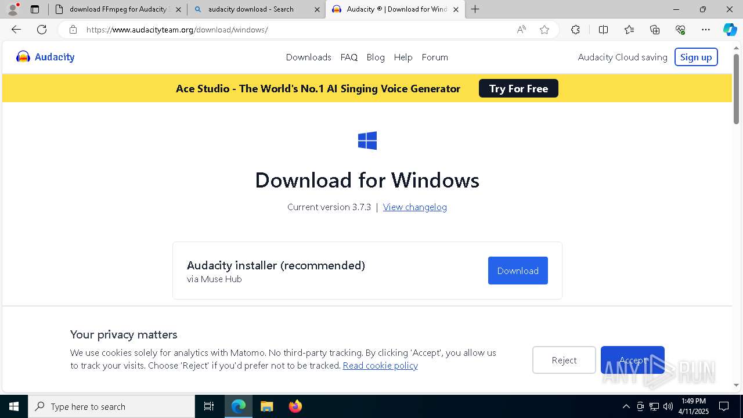Click Try For Free banner button
Image resolution: width=743 pixels, height=418 pixels.
coord(518,88)
